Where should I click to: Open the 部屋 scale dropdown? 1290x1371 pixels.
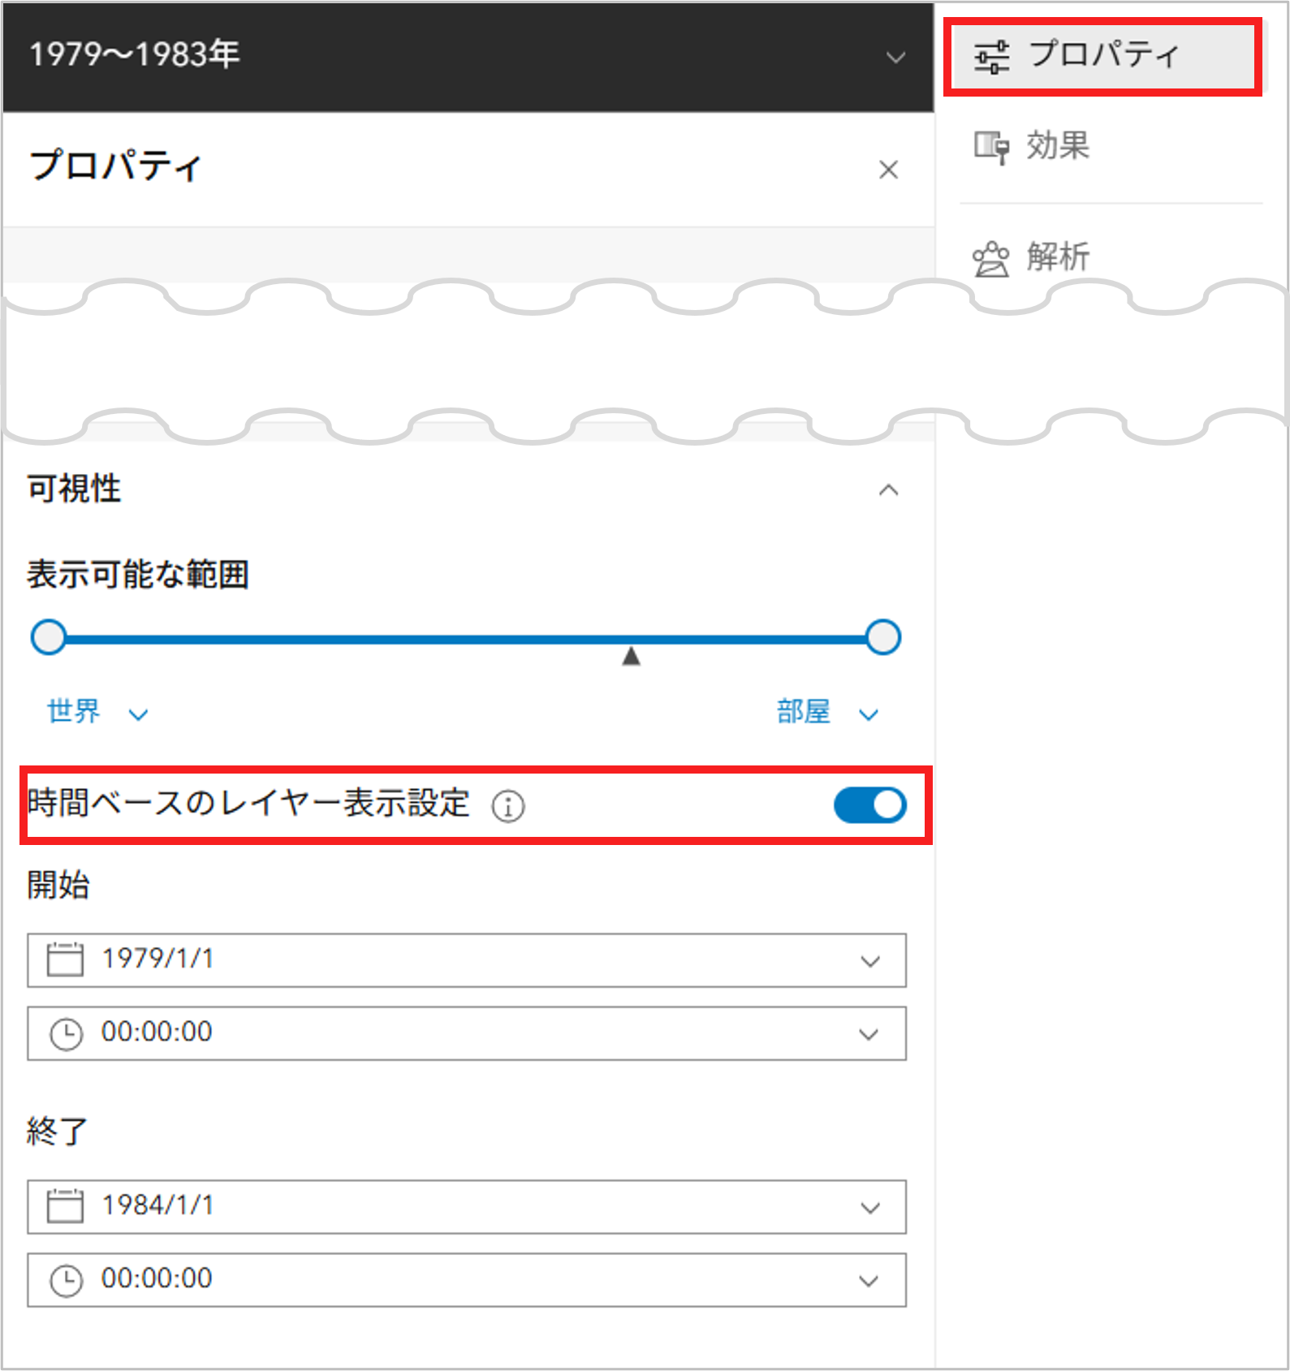click(x=828, y=712)
